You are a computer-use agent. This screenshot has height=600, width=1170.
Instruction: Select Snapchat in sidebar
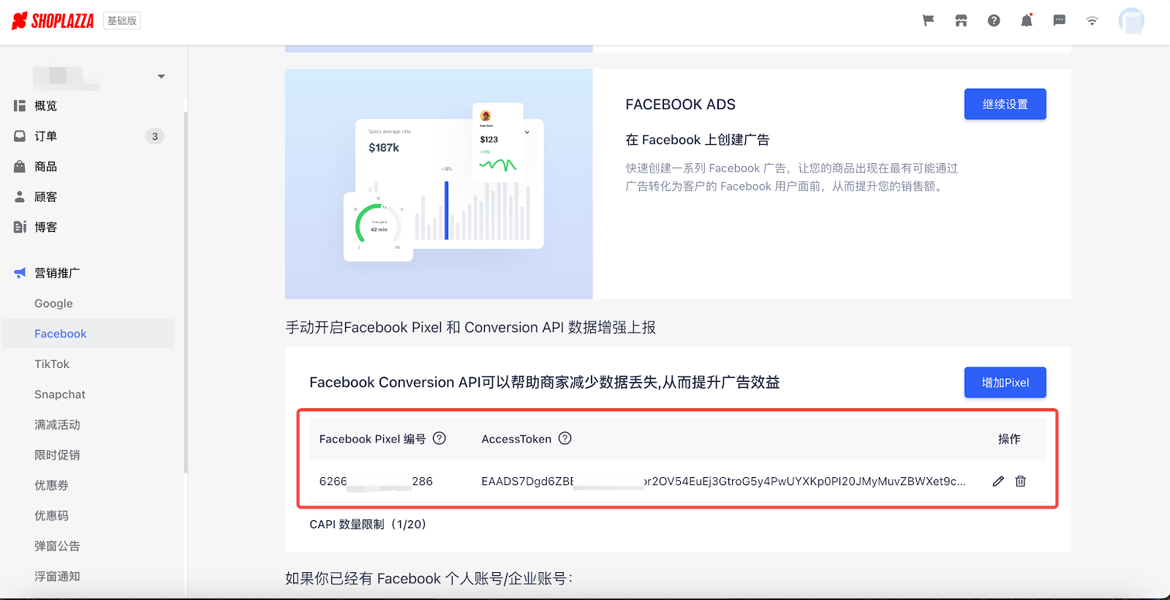[x=60, y=394]
